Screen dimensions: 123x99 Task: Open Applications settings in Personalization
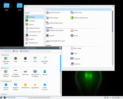[x=35, y=86]
